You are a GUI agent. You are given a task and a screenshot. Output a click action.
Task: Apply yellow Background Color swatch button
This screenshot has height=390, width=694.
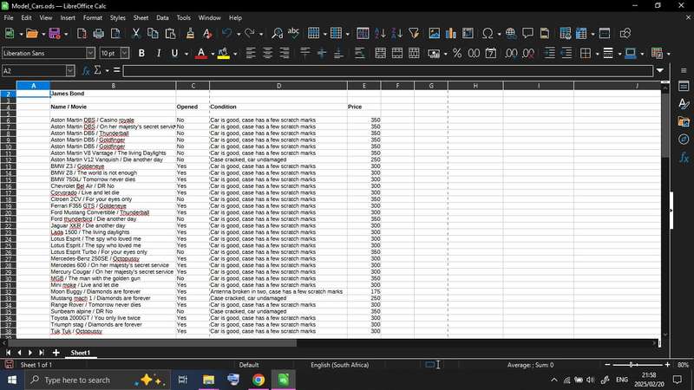pos(224,54)
